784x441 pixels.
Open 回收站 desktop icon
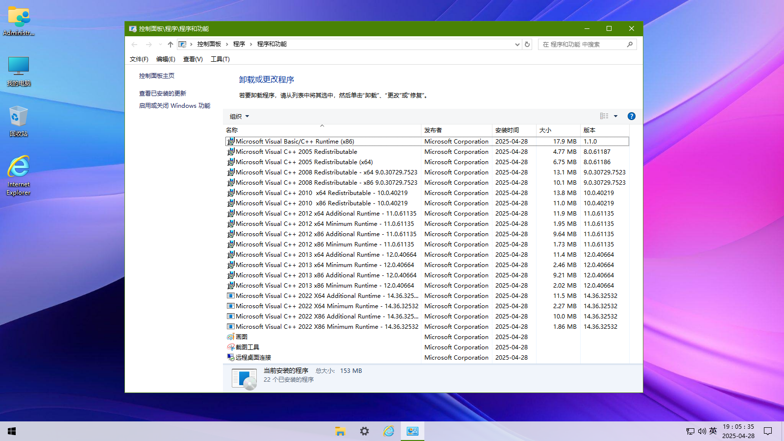(x=19, y=121)
